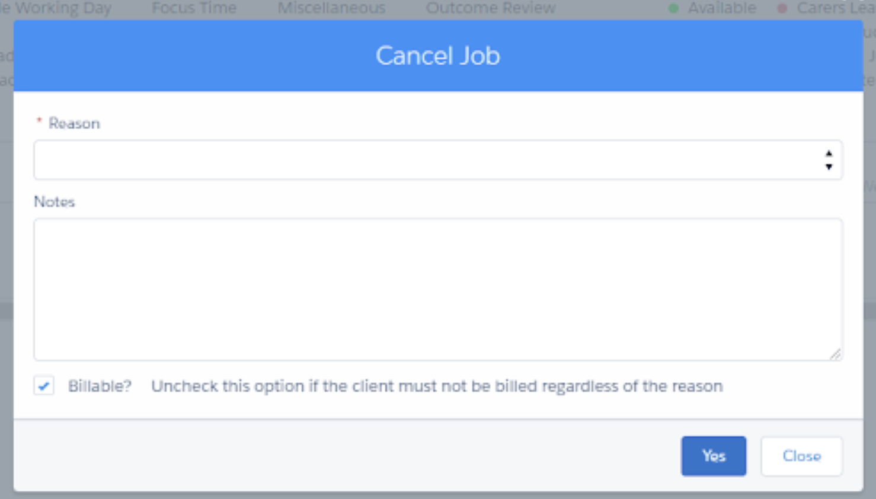This screenshot has height=499, width=876.
Task: Open the Reason dropdown list
Action: point(438,160)
